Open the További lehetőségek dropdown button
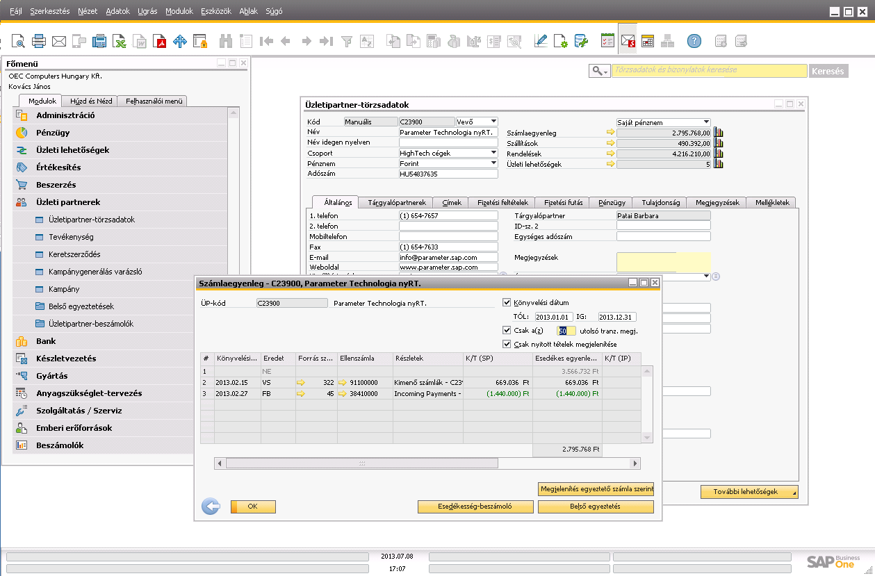This screenshot has height=576, width=875. pos(749,492)
